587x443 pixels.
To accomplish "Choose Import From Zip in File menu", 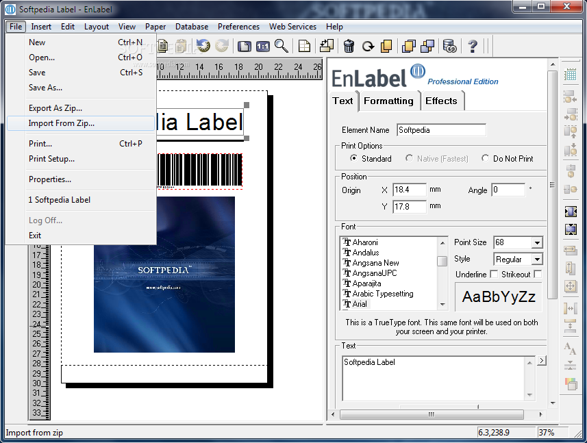I will (x=81, y=123).
